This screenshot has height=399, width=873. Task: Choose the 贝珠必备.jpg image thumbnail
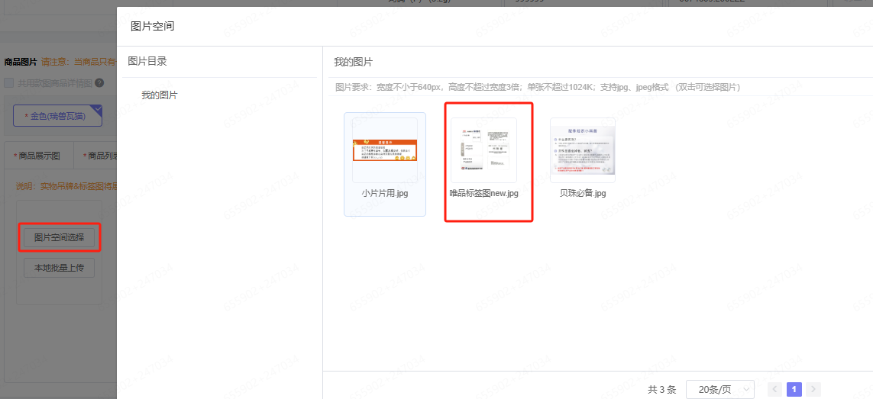(x=583, y=150)
